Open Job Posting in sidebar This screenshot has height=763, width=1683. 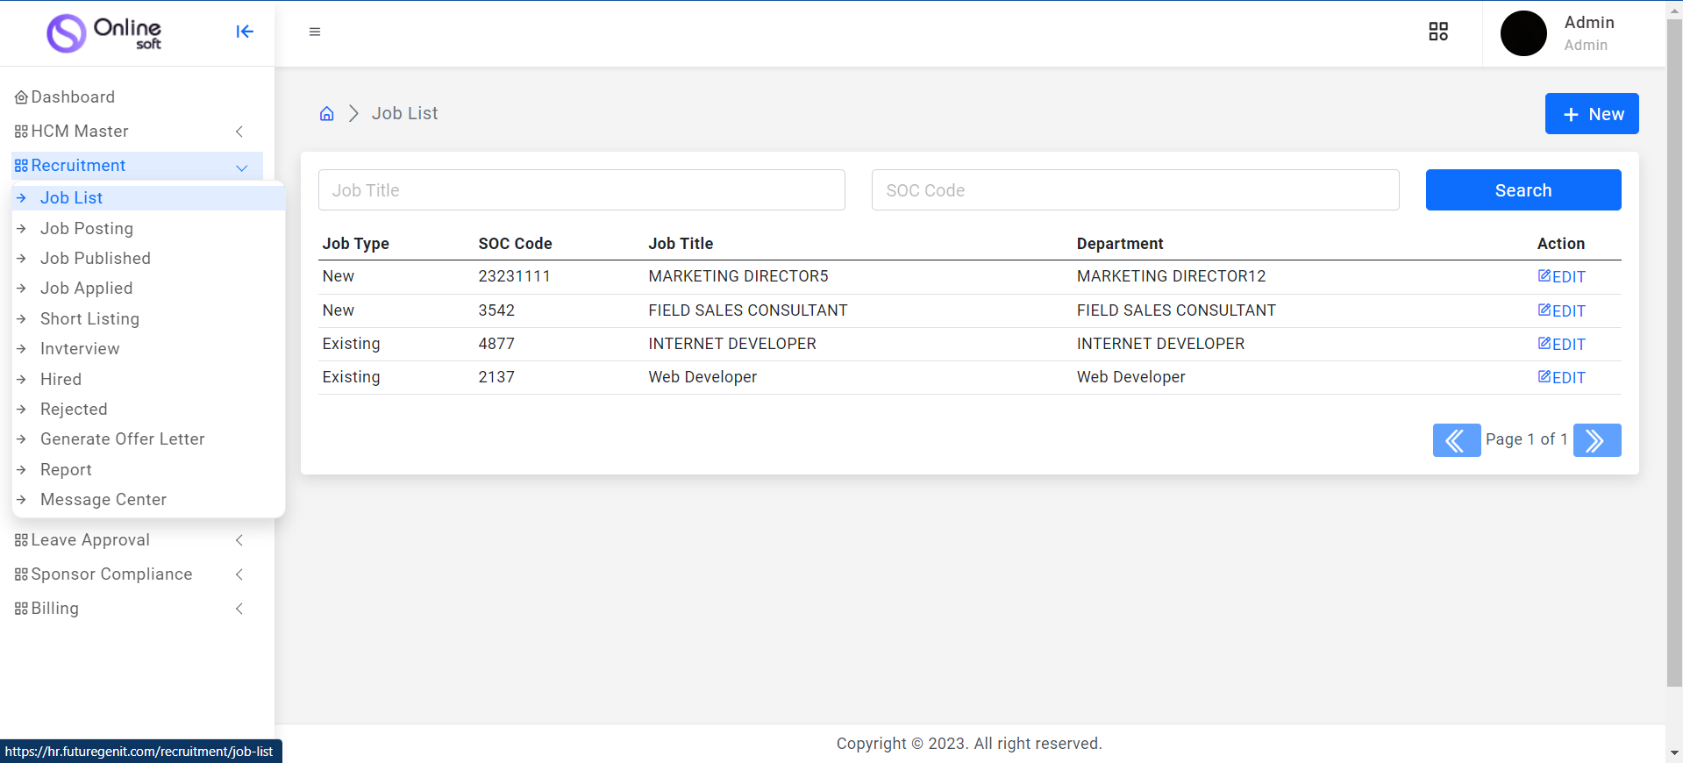(87, 229)
